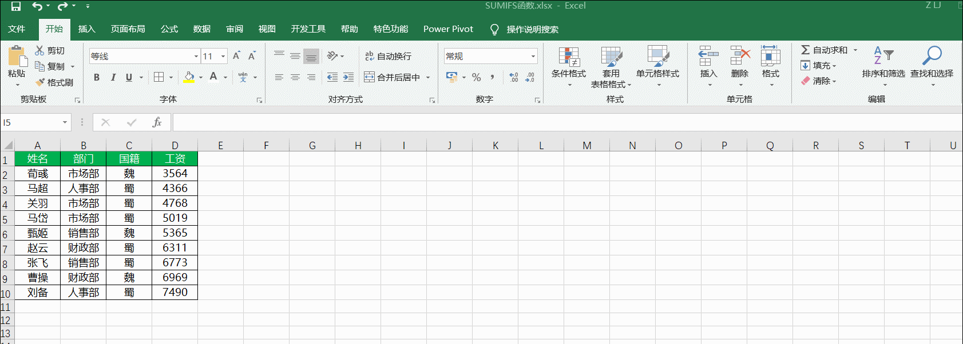
Task: Click decrease decimal icon
Action: coord(530,77)
